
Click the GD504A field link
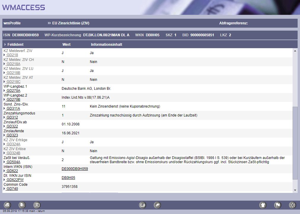coord(13,162)
